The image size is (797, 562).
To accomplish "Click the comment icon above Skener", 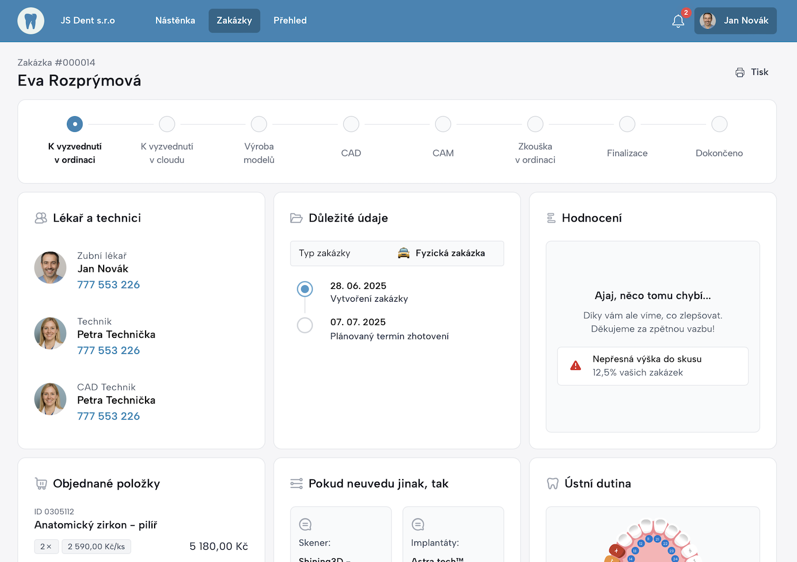I will (306, 524).
